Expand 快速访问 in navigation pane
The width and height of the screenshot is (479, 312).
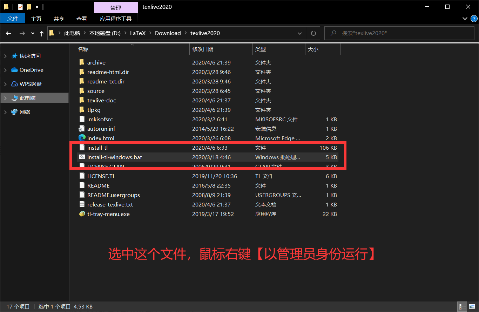click(x=5, y=56)
